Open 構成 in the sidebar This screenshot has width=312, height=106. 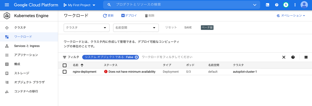pos(29,64)
